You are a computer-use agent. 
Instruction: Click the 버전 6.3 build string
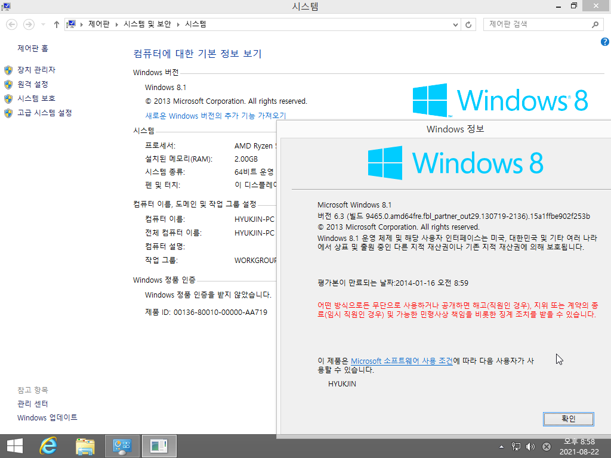(x=453, y=216)
